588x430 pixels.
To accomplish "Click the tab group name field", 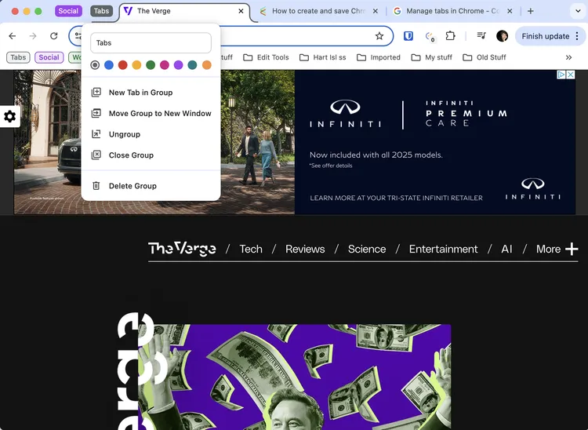I will [151, 43].
